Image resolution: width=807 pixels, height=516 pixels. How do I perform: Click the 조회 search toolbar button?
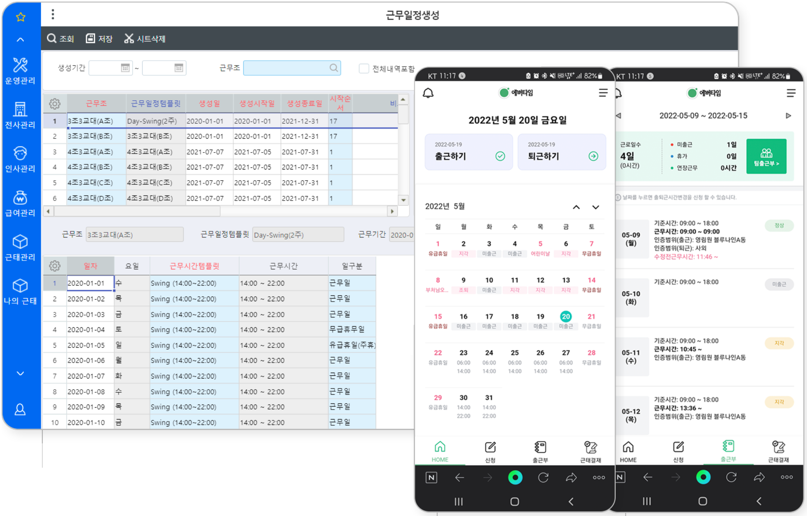(x=60, y=38)
